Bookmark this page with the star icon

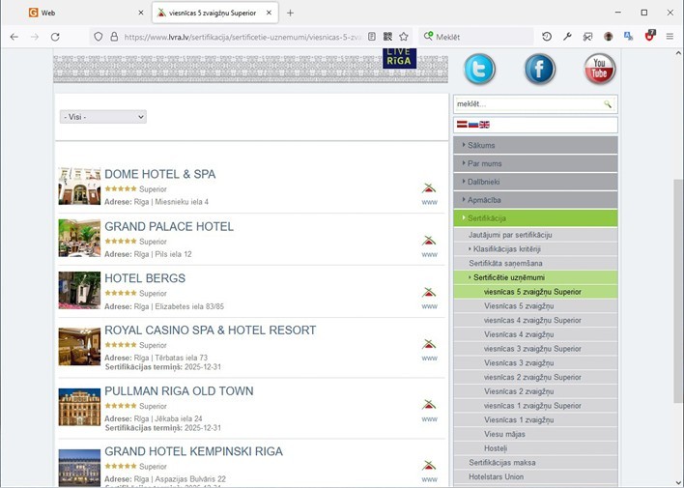(404, 37)
